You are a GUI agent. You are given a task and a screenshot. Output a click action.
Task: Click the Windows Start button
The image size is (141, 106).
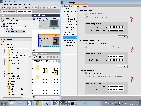3,103
